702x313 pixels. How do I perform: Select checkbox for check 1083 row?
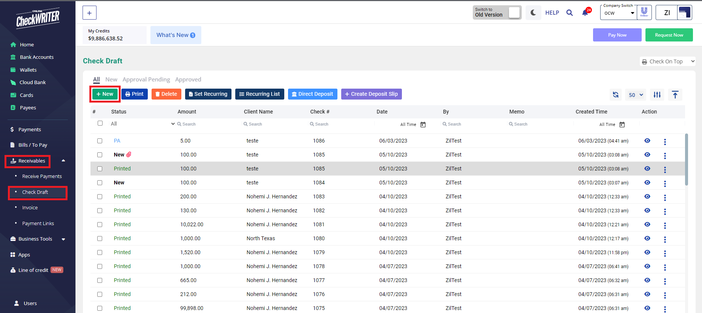tap(100, 196)
